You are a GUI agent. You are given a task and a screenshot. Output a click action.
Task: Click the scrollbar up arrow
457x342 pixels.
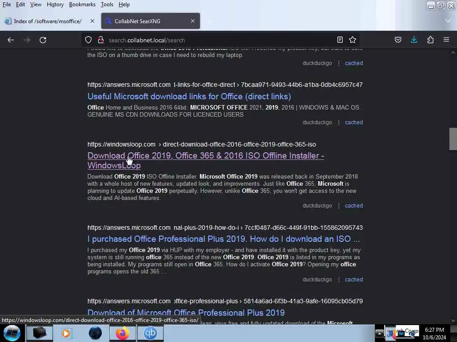453,53
